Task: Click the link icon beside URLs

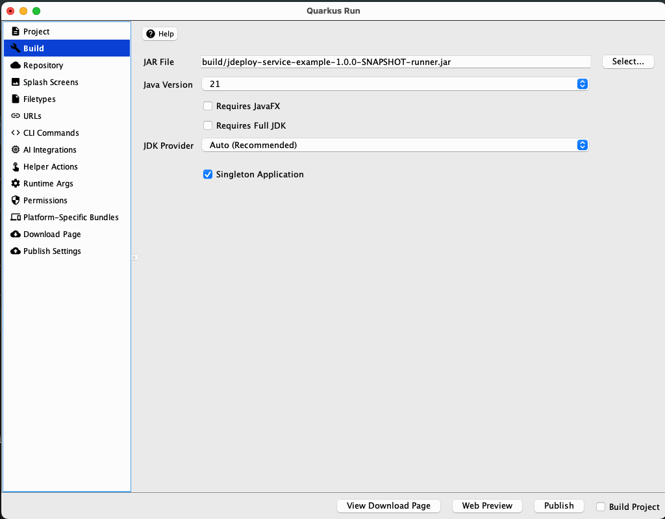Action: (x=16, y=116)
